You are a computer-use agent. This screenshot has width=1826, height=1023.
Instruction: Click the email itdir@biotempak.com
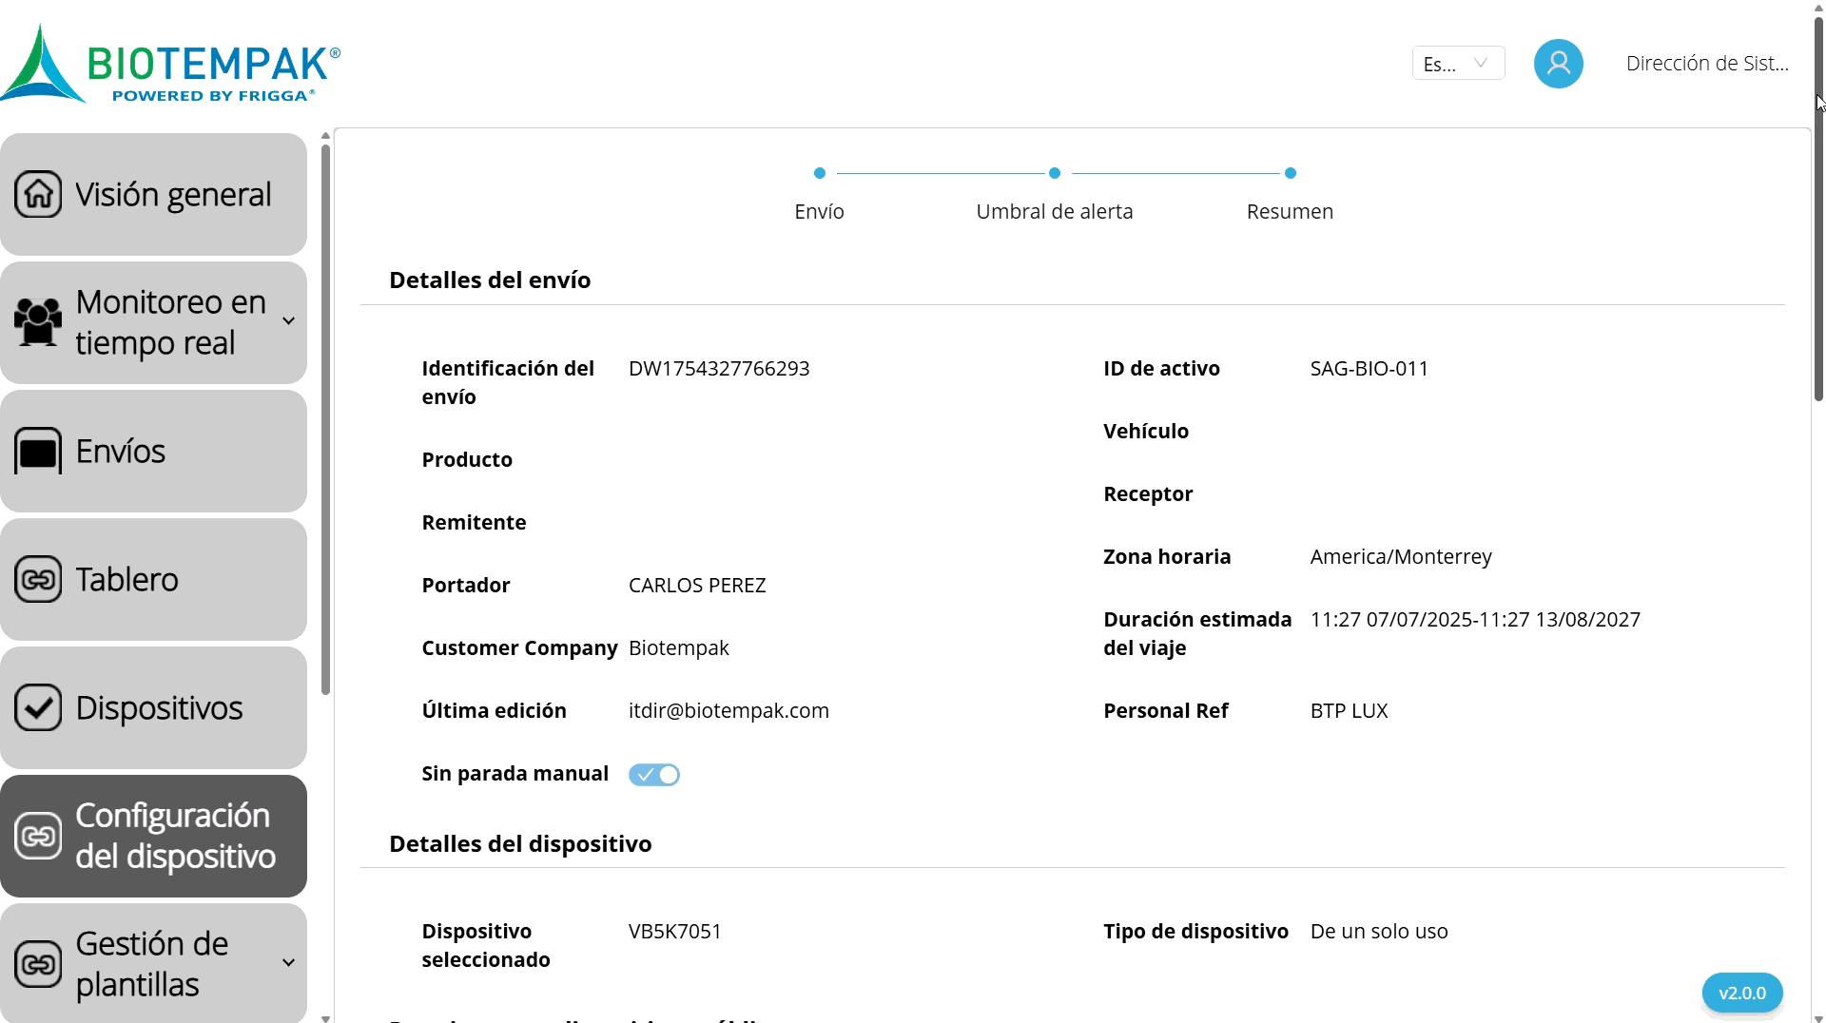pos(728,711)
